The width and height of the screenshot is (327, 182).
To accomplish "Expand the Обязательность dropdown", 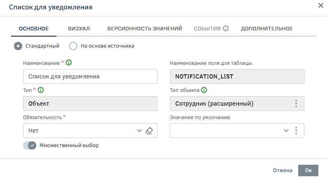I will 139,131.
